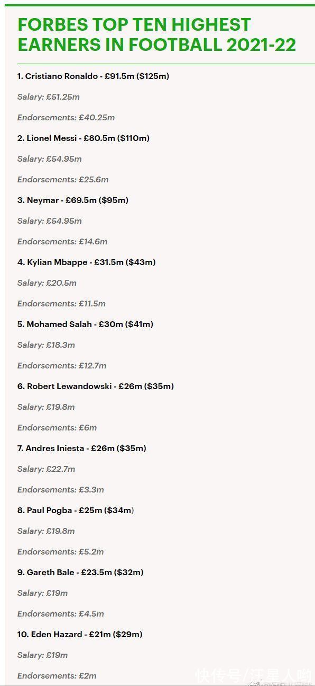Select the Neymar £69.5m entry

[73, 200]
